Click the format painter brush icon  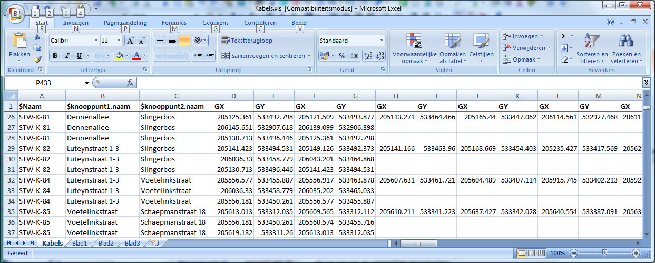click(37, 59)
